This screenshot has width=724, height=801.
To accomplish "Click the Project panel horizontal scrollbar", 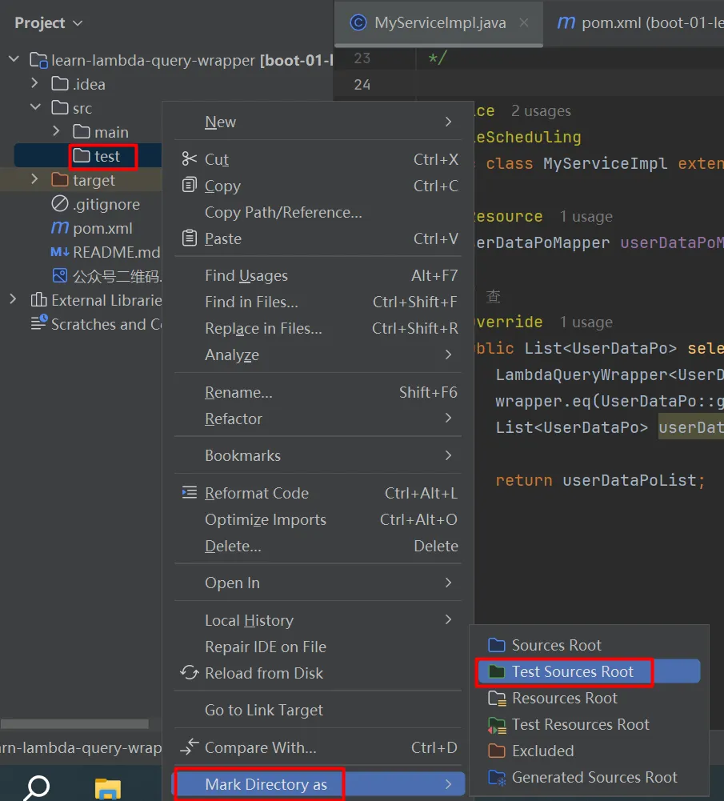I will tap(74, 724).
